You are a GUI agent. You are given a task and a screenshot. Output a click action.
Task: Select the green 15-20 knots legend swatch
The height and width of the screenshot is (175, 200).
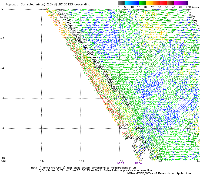[142, 3]
